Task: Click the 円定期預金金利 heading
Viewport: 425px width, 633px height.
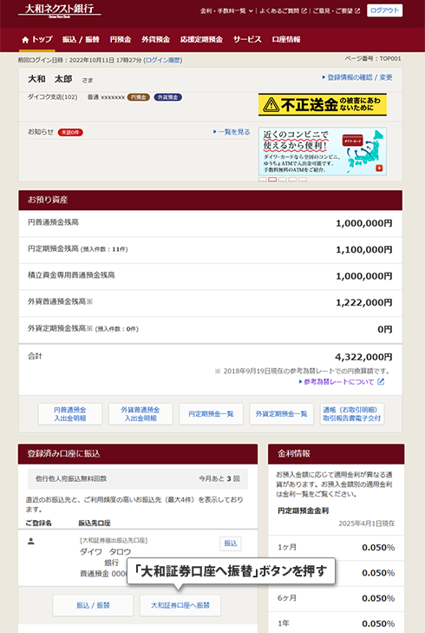Action: click(x=304, y=511)
